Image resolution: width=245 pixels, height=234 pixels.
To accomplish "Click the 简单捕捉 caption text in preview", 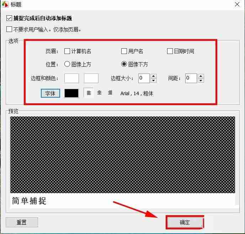I will tap(29, 201).
